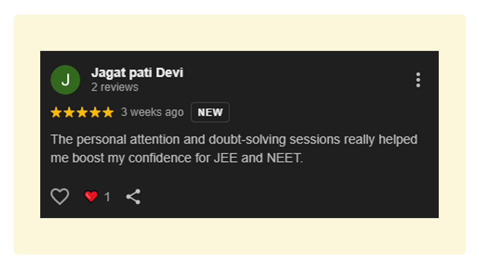This screenshot has width=479, height=269.
Task: Click the reaction count number 1
Action: click(107, 197)
